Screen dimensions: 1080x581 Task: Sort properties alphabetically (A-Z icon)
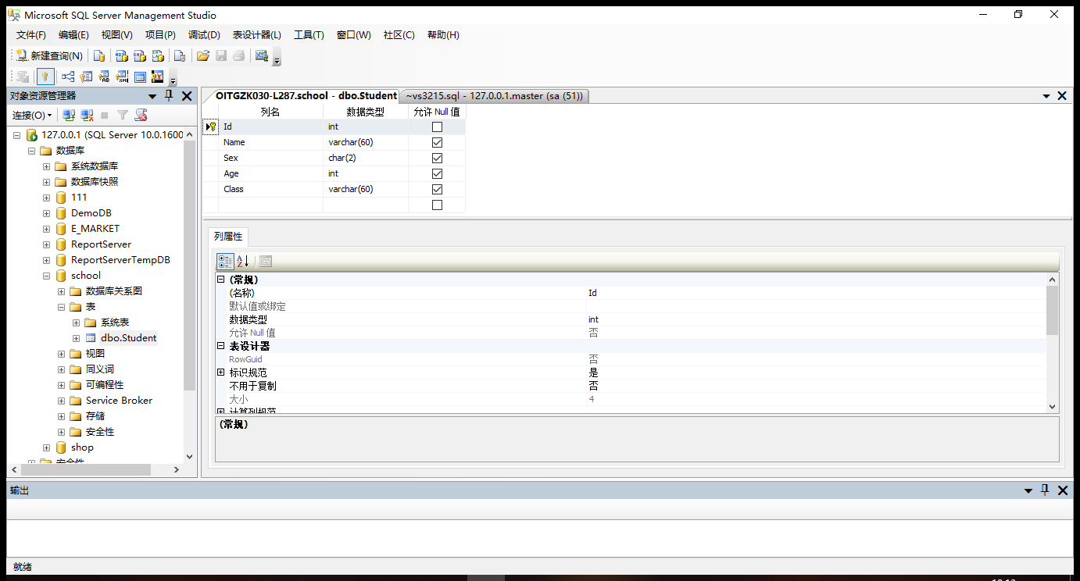coord(242,262)
